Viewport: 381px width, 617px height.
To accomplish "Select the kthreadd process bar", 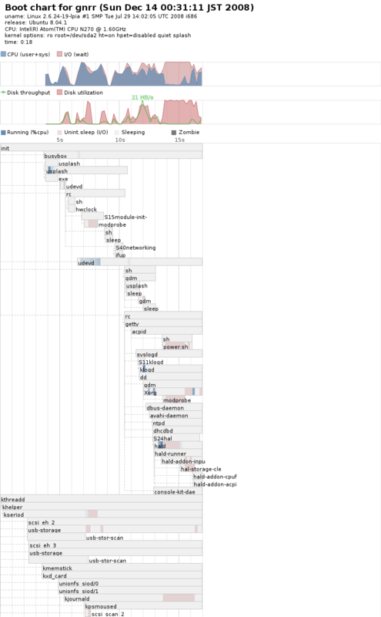I will [102, 499].
